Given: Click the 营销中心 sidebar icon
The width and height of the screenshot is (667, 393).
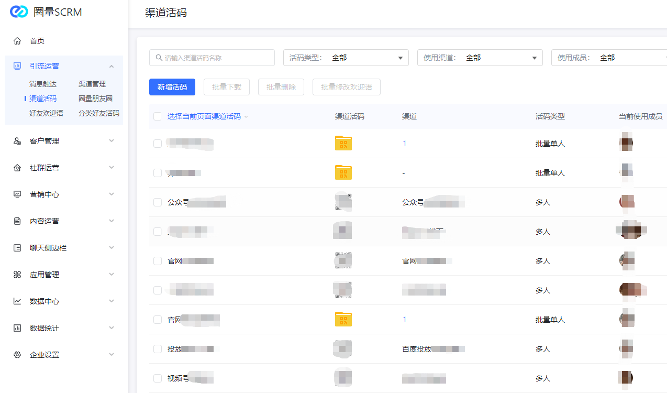Looking at the screenshot, I should 17,194.
